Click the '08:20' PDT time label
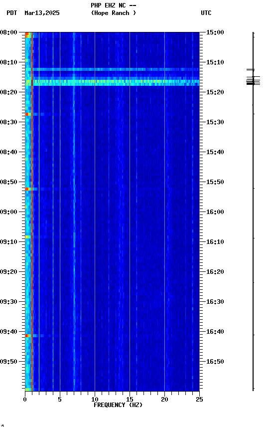275x431 pixels. 8,92
